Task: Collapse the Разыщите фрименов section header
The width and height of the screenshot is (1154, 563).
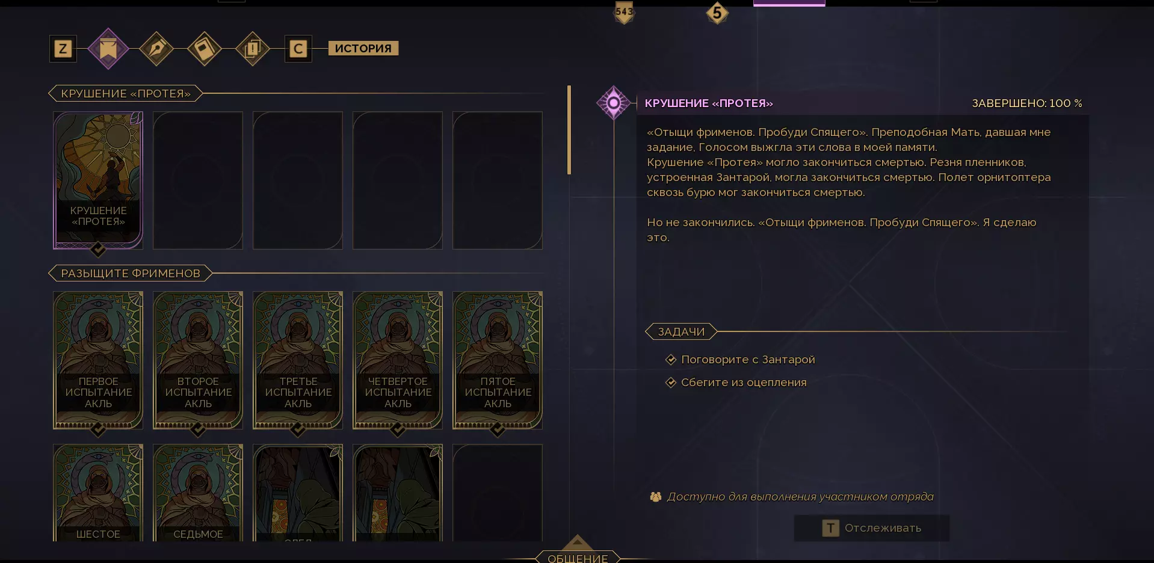Action: click(130, 273)
